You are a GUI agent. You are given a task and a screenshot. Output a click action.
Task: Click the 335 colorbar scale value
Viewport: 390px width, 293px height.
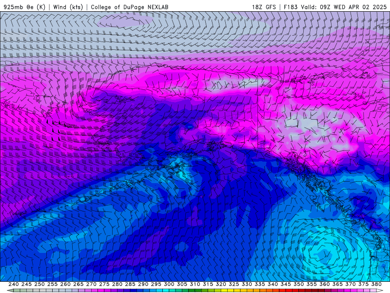260,284
